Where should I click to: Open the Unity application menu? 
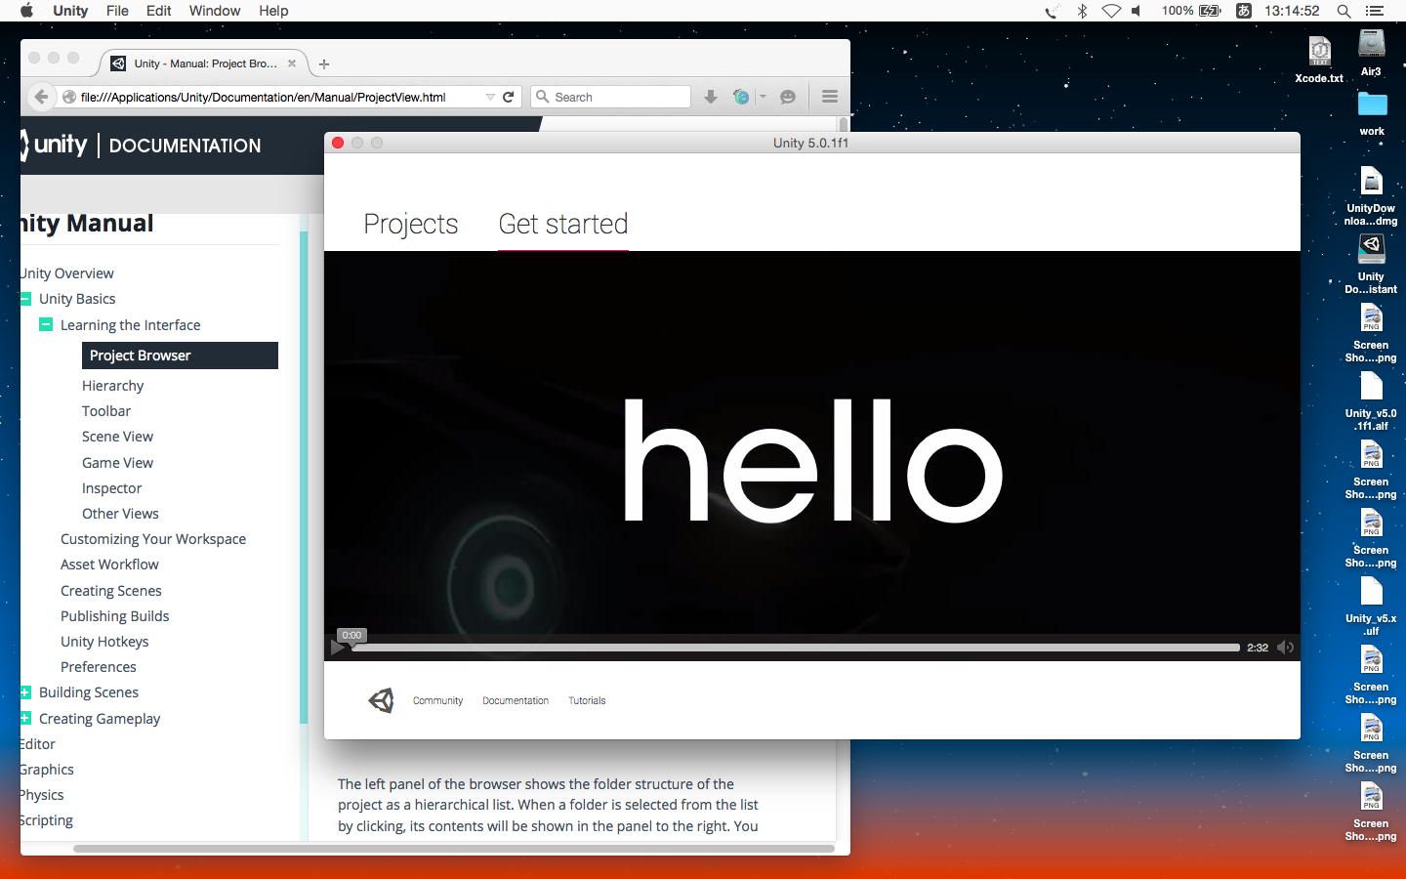[x=70, y=11]
